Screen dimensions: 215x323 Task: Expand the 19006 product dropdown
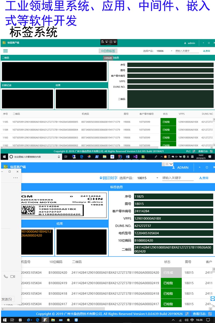171,51
